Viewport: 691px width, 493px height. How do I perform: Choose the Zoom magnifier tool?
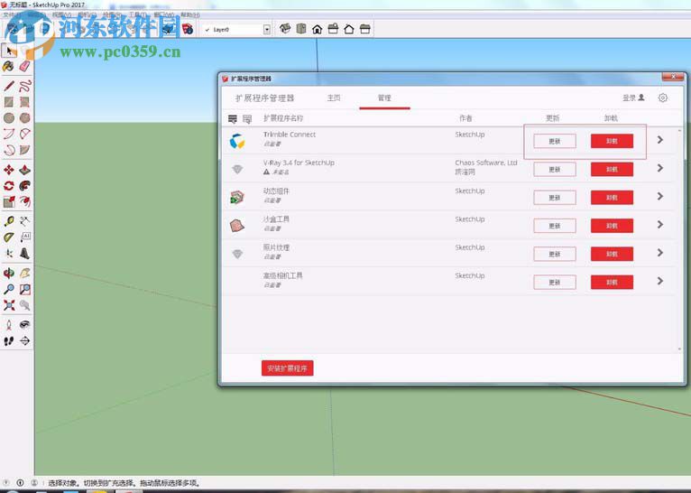point(9,289)
